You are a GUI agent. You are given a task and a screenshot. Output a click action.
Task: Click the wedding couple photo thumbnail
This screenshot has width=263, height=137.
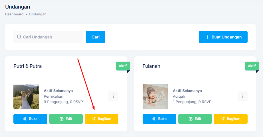point(26,97)
